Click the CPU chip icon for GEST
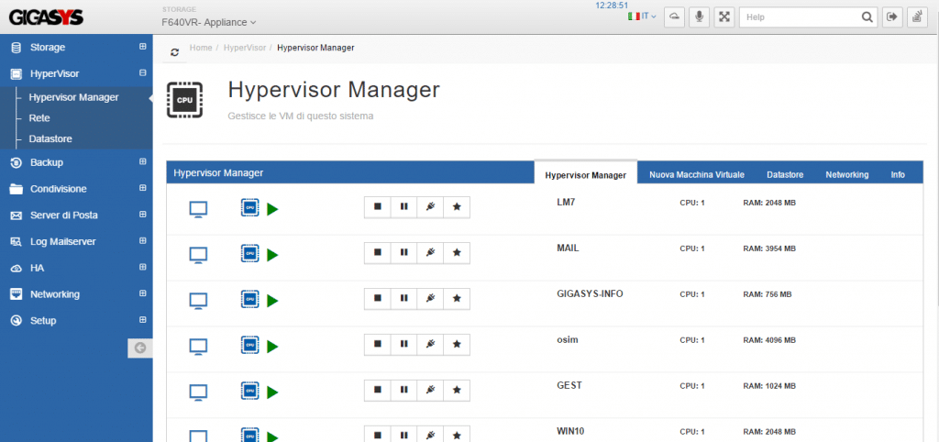939x442 pixels. coord(249,391)
